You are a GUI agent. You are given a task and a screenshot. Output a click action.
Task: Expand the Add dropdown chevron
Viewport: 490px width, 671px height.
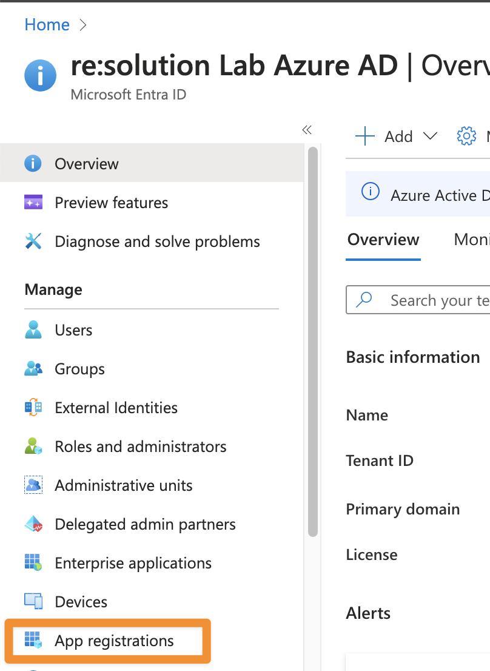click(x=430, y=136)
